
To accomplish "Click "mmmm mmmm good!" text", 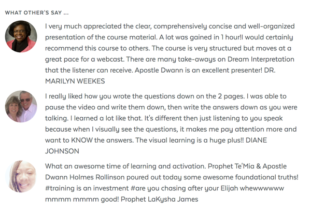I will (82, 199).
